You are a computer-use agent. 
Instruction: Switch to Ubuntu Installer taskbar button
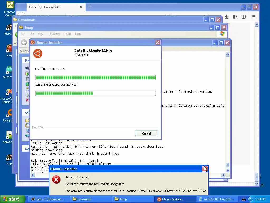(175, 199)
